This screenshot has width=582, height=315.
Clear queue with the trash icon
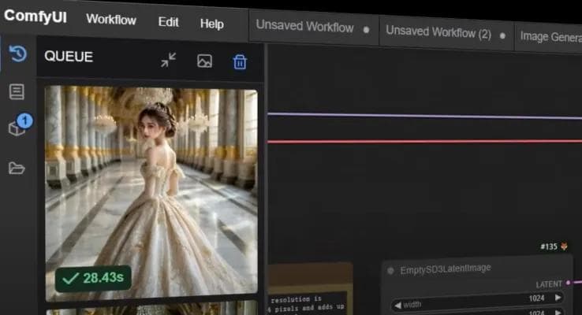tap(240, 62)
